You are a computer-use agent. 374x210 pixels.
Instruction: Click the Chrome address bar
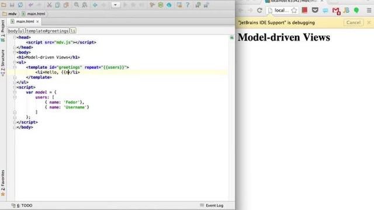tap(282, 10)
